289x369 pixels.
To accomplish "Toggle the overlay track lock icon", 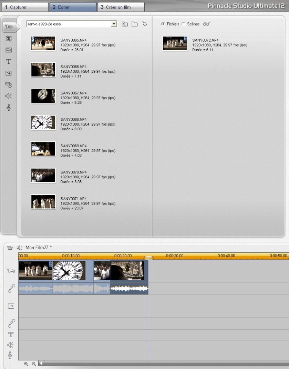I will (x=11, y=306).
